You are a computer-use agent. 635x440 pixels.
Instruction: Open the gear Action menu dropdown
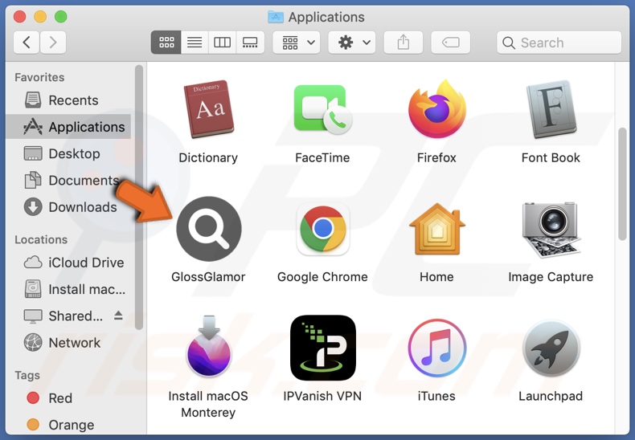351,42
